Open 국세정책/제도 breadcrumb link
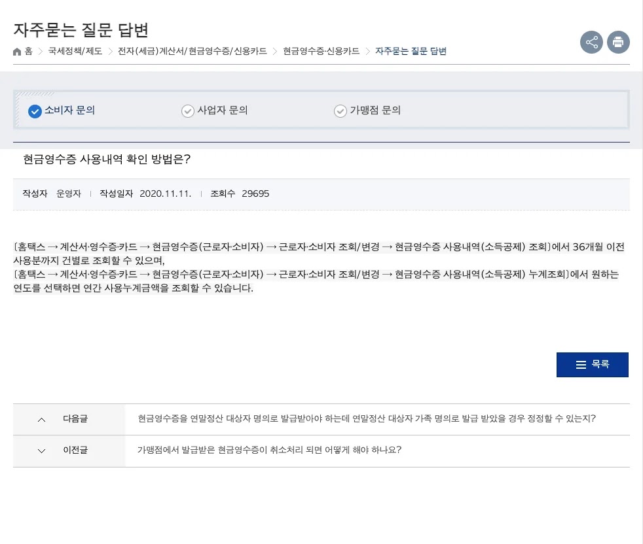 point(75,51)
